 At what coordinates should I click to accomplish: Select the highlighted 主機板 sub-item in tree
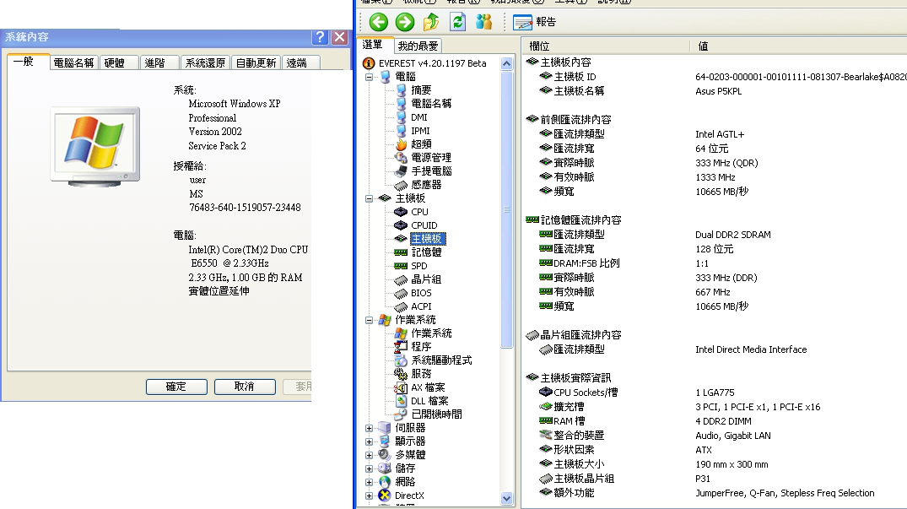coord(428,239)
